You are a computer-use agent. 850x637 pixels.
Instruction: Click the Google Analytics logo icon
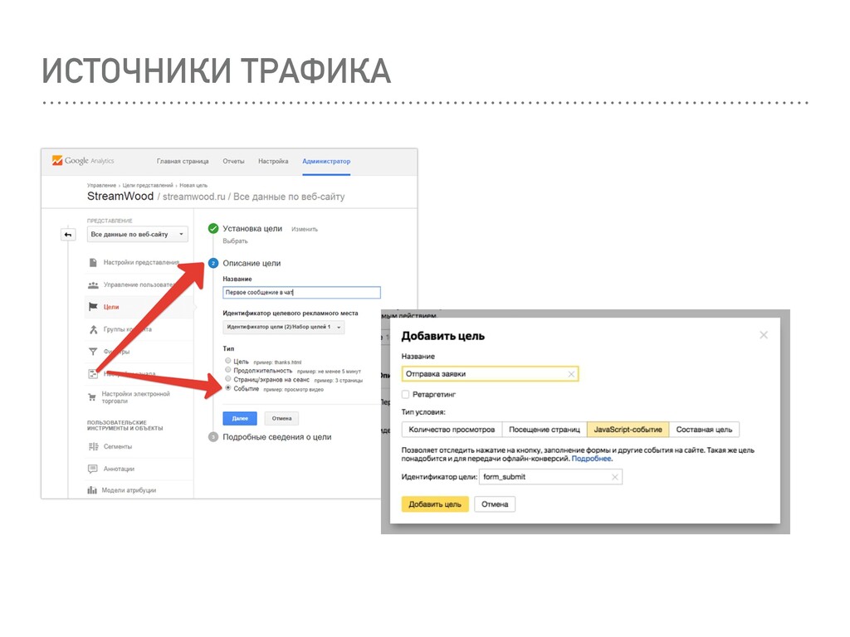coord(57,160)
